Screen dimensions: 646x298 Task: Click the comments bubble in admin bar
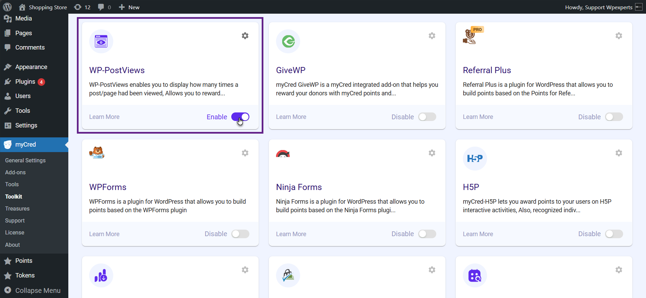click(104, 7)
